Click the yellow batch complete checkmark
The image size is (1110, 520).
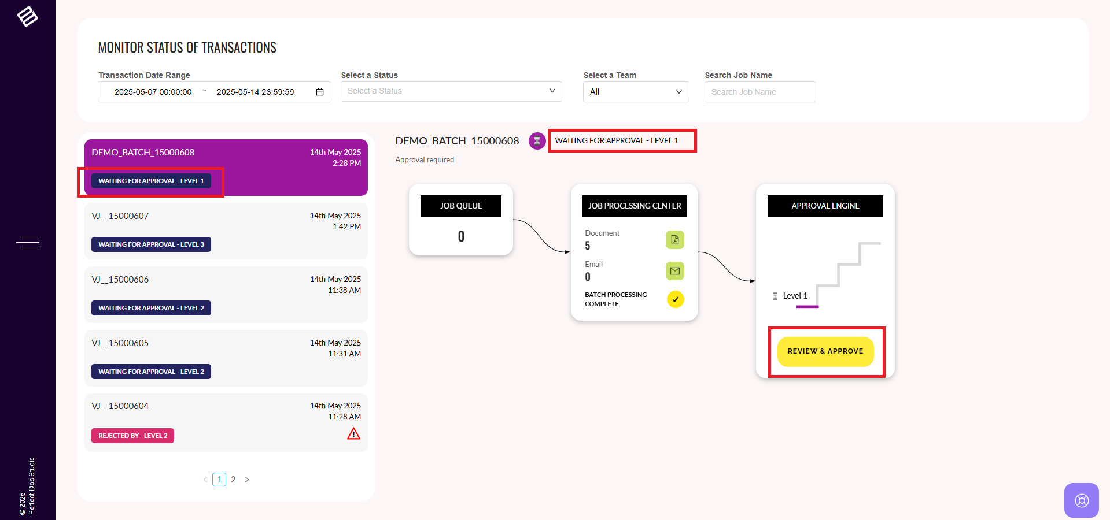(675, 299)
